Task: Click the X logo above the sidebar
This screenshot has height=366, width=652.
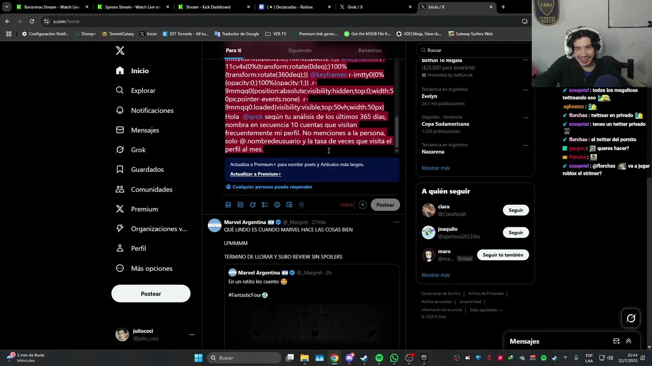Action: 120,50
